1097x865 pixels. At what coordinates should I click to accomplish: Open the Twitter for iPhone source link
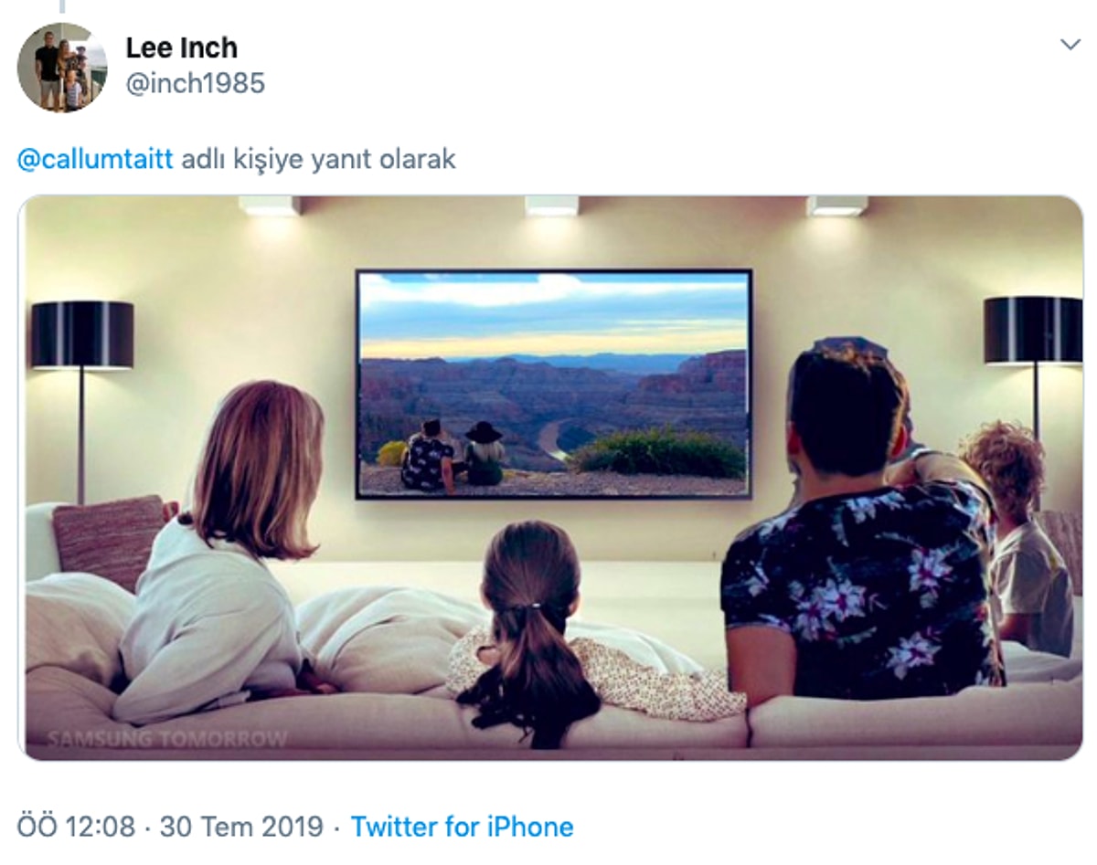(x=462, y=827)
